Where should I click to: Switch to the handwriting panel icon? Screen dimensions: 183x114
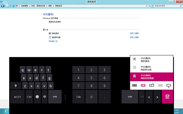[152, 85]
